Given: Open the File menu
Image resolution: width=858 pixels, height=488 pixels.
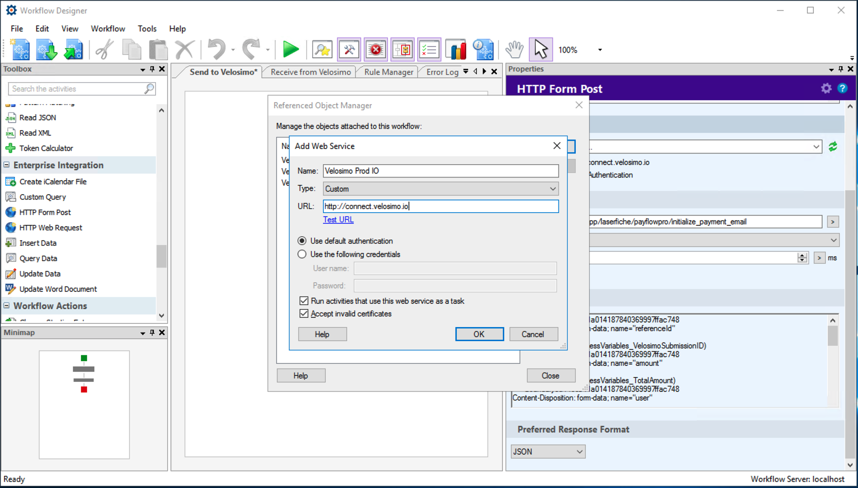Looking at the screenshot, I should [x=17, y=29].
